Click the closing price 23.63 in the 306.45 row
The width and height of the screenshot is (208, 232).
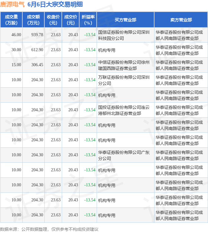(56, 65)
